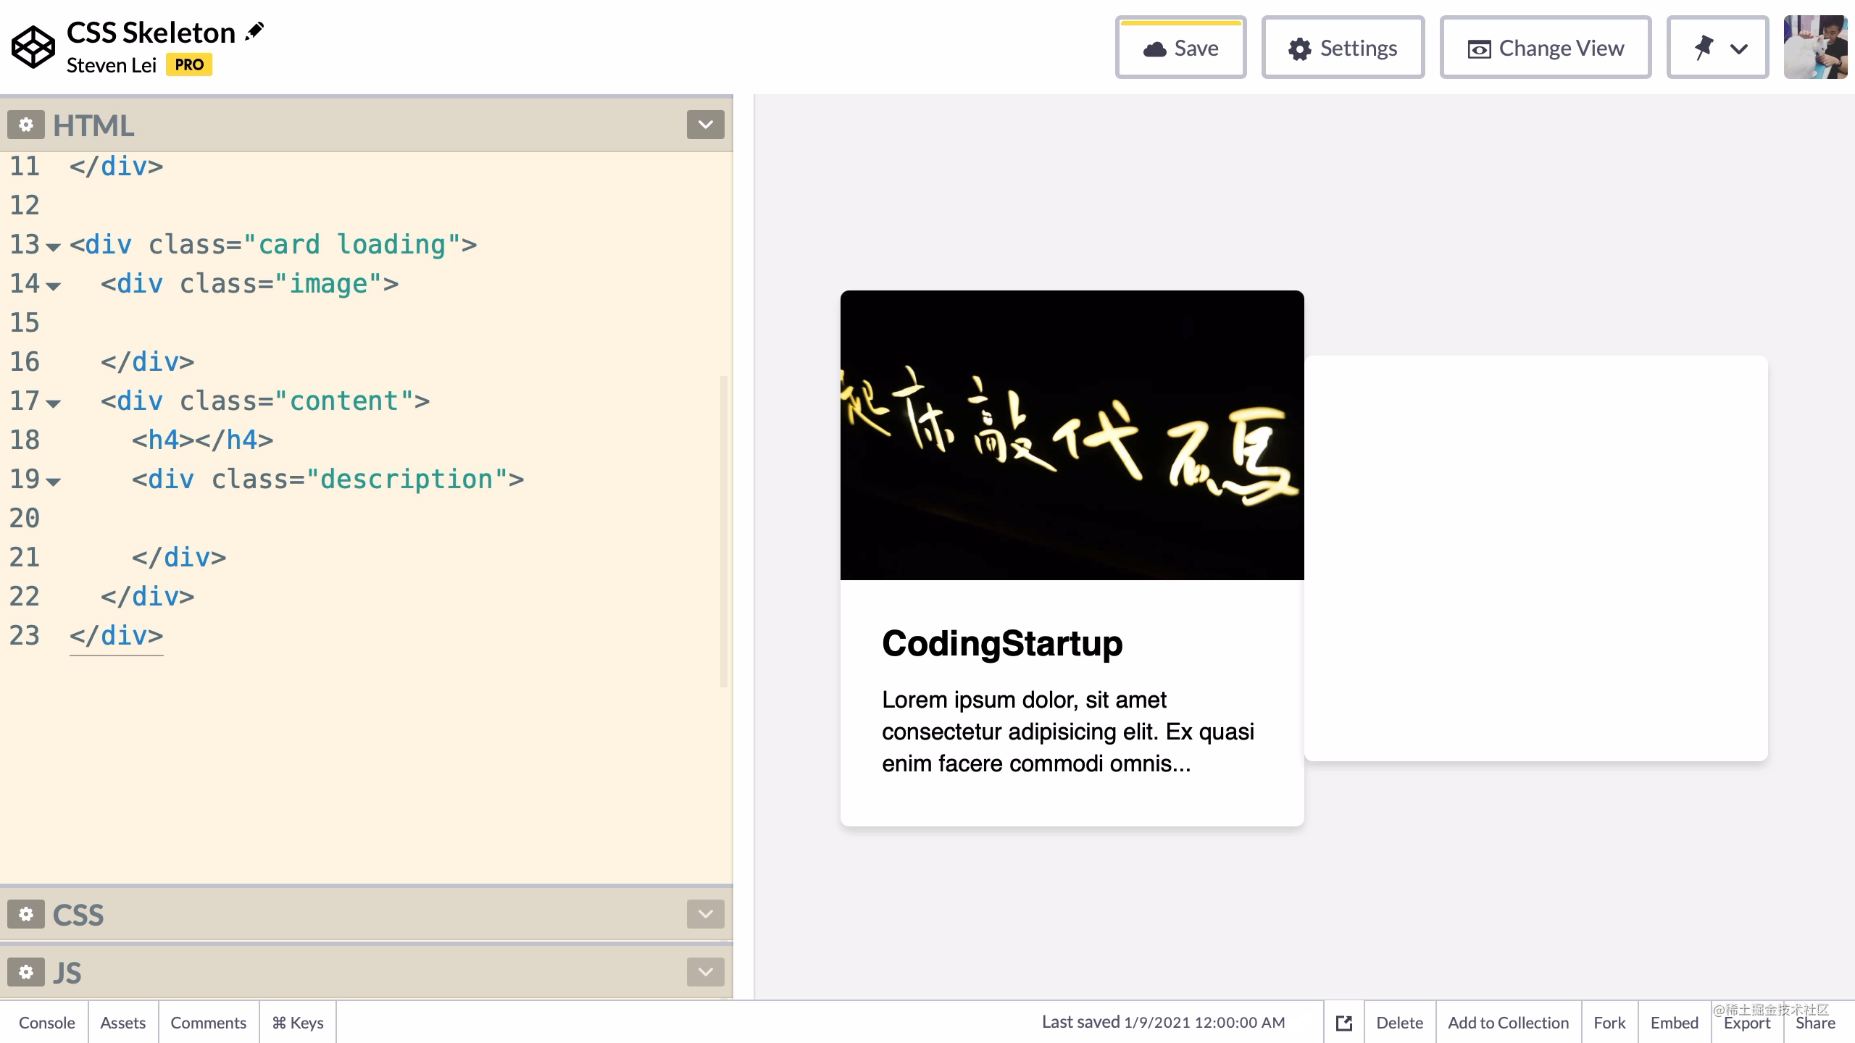Image resolution: width=1855 pixels, height=1043 pixels.
Task: Click the Share option
Action: point(1815,1023)
